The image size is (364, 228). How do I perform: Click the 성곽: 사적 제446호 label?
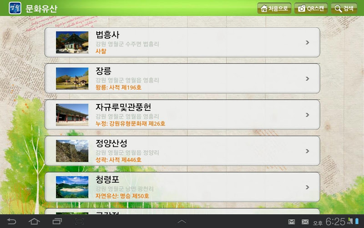(x=119, y=160)
